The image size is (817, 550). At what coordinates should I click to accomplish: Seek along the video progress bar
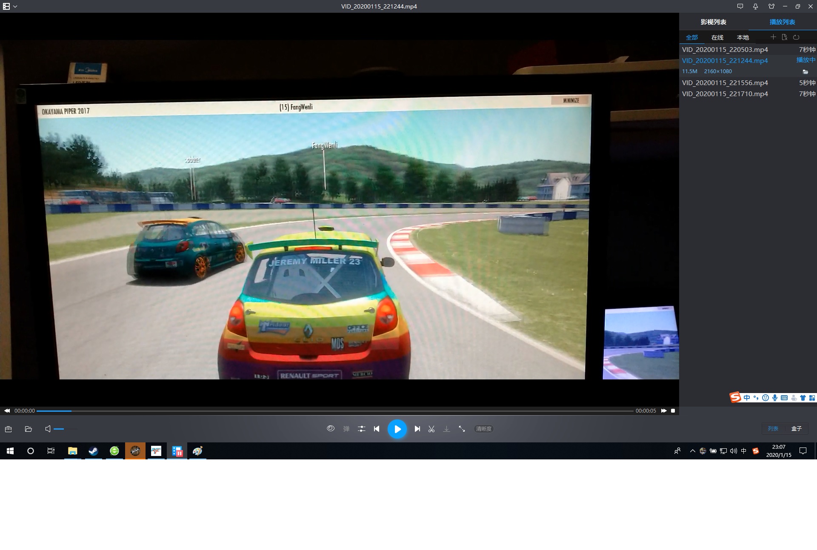tap(335, 411)
